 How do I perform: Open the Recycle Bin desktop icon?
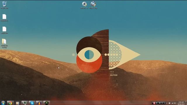[4, 5]
